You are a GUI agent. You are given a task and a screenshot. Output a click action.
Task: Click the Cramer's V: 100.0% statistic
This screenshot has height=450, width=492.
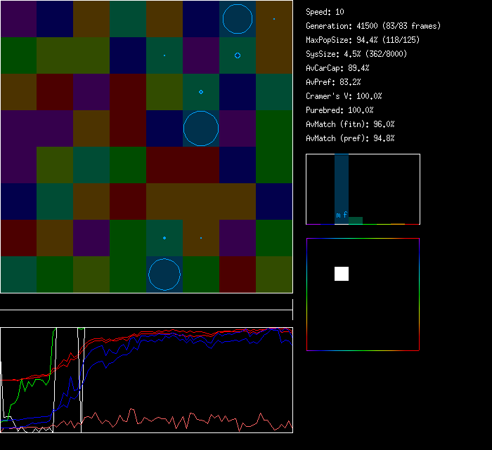click(x=344, y=96)
